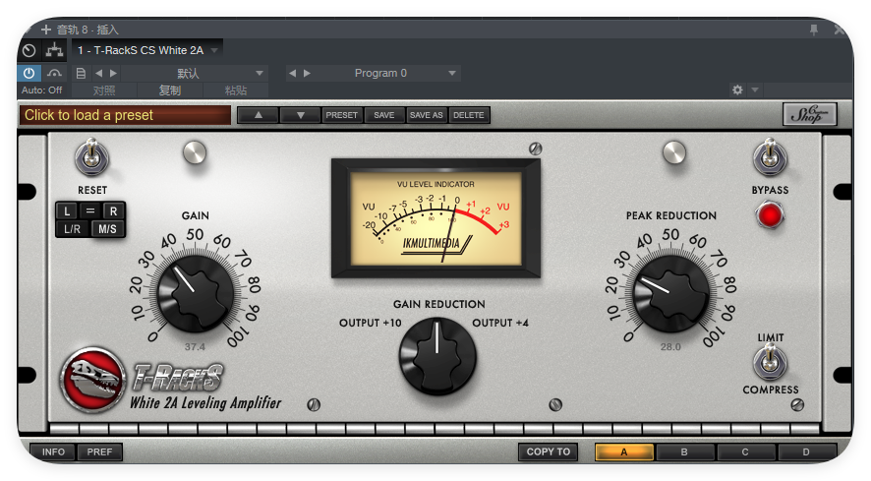This screenshot has height=481, width=871.
Task: Open the gear settings icon
Action: tap(737, 90)
